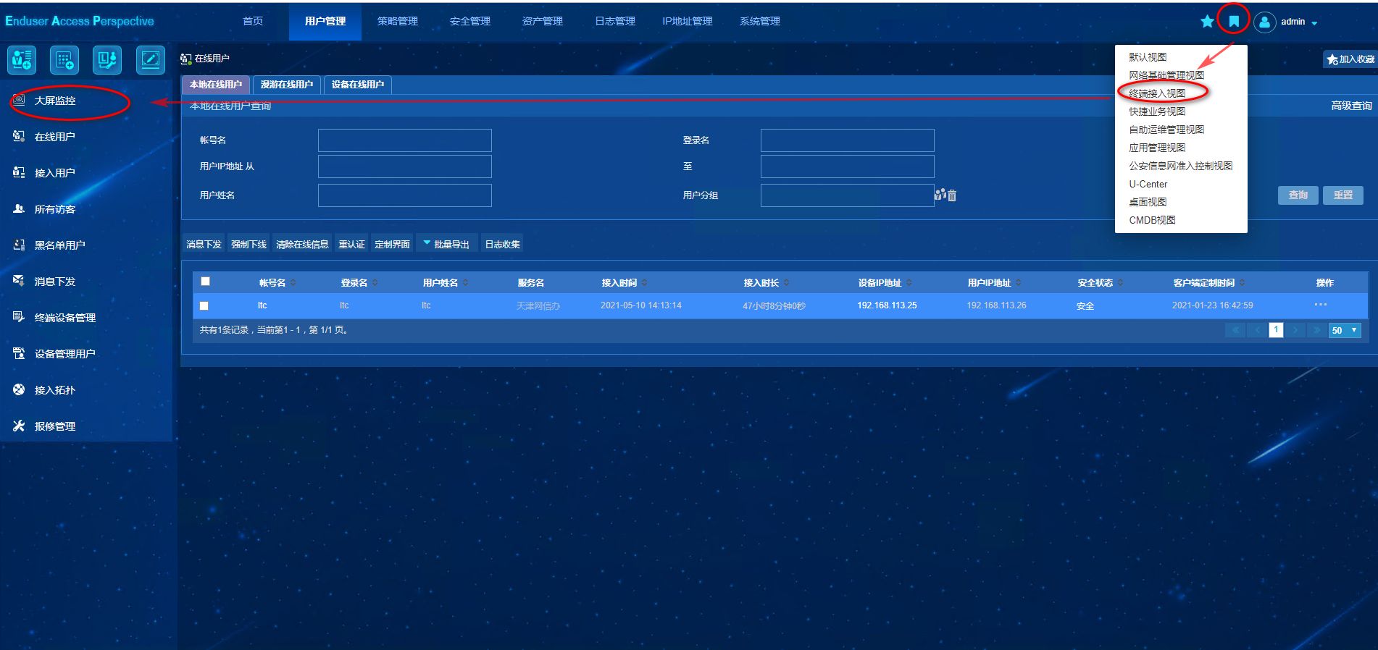
Task: Open 所有访客 icon in the sidebar
Action: point(20,208)
